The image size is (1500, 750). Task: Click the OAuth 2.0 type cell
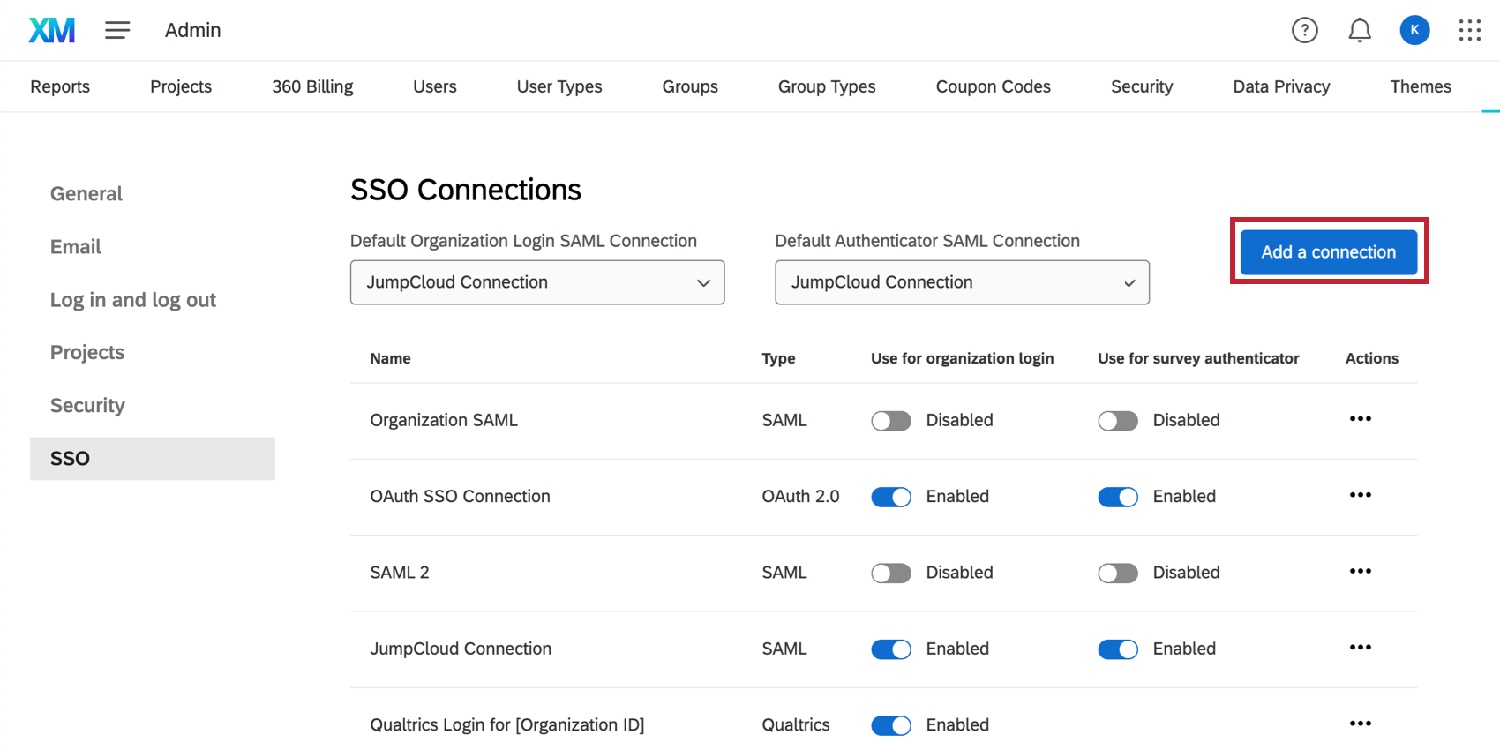pos(801,497)
